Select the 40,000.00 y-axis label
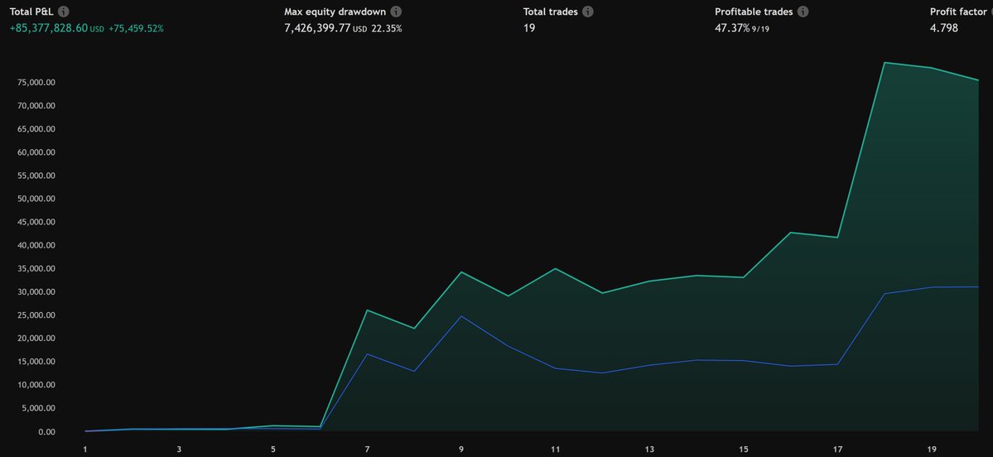993x457 pixels. 37,246
